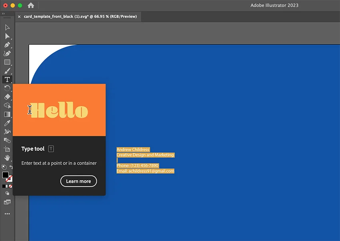Click the 'Phone: (123) 456-7890' line
This screenshot has width=340, height=241.
pos(138,165)
